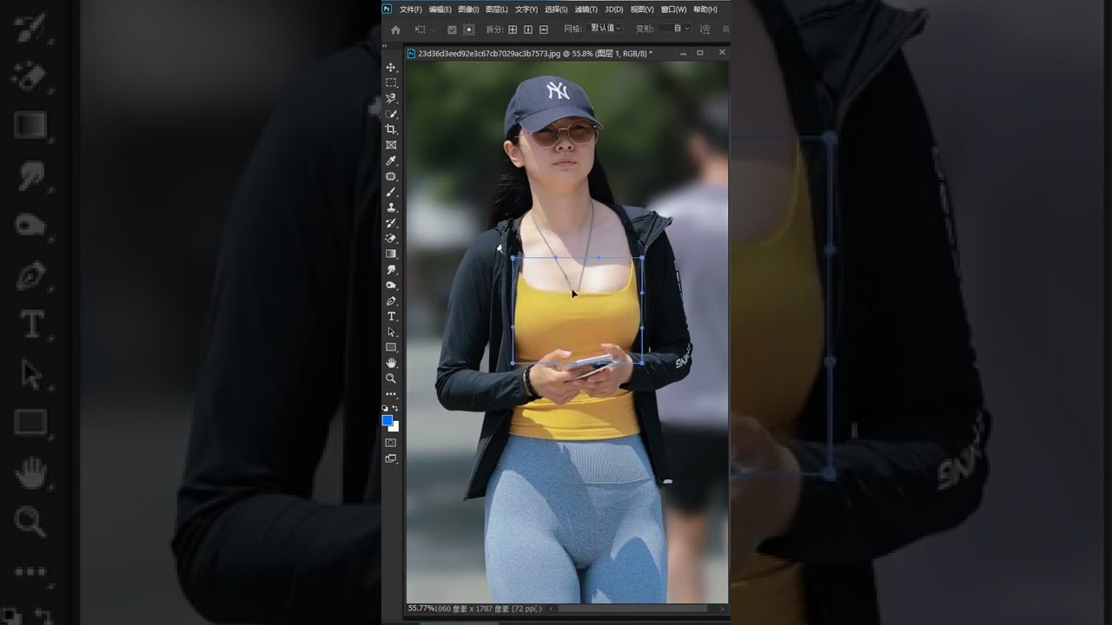Select the Pen tool
Image resolution: width=1112 pixels, height=625 pixels.
click(x=391, y=300)
